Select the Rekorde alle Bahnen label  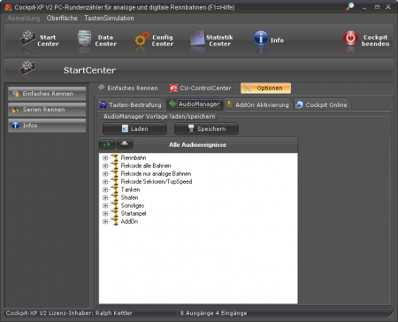point(146,165)
